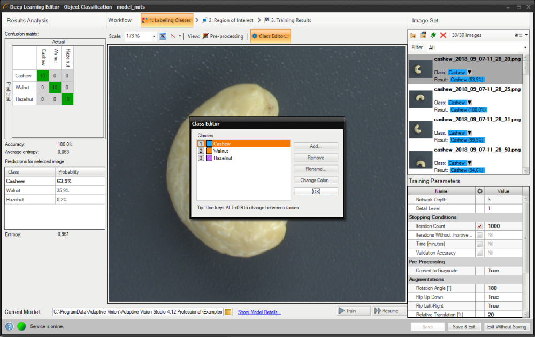Open the Show Model Details link

[259, 312]
